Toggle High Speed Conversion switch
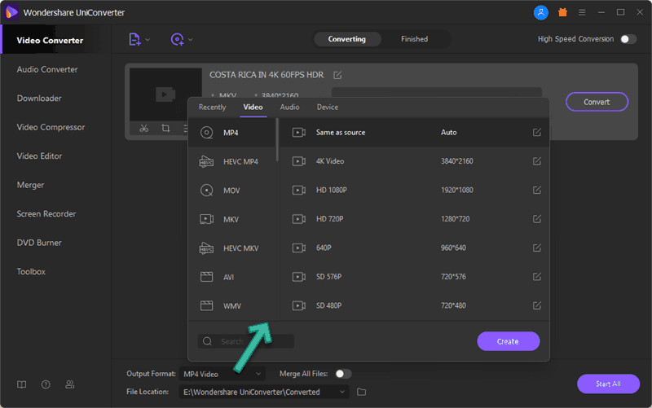 click(628, 39)
